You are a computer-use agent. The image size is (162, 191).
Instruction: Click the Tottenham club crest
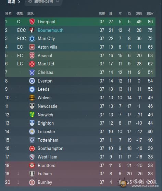pyautogui.click(x=32, y=140)
